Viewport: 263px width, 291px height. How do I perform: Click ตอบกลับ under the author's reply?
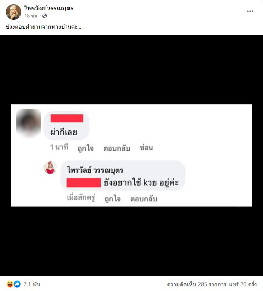click(144, 199)
